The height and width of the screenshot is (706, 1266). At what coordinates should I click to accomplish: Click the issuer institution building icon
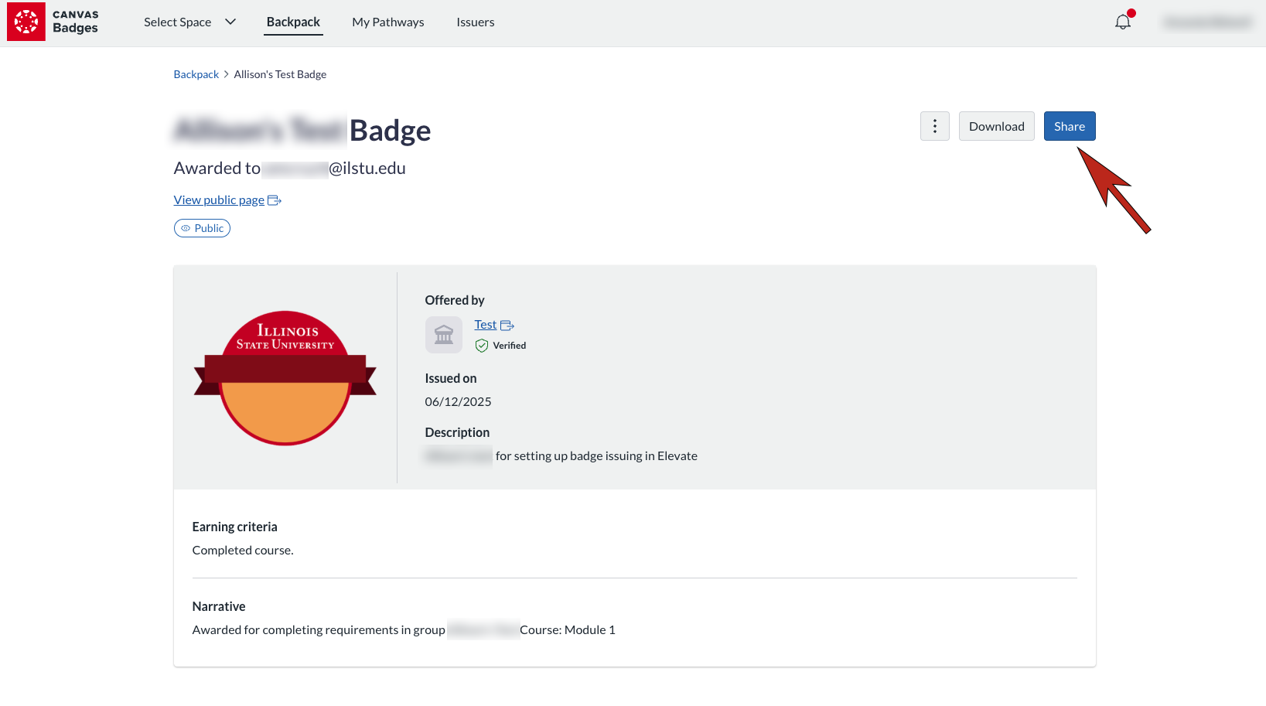tap(444, 335)
